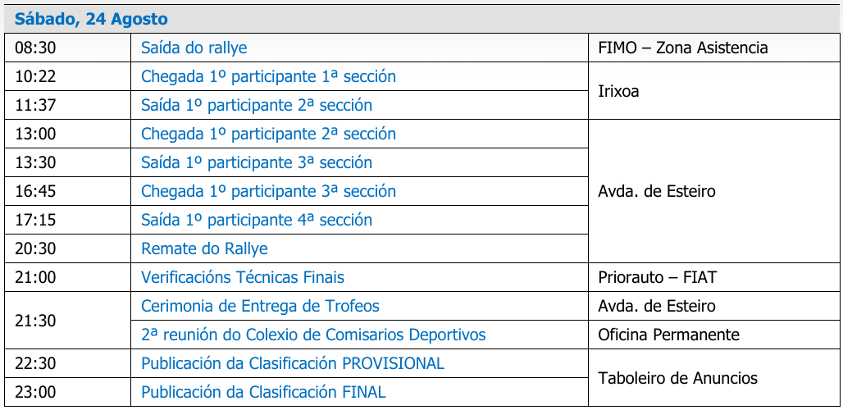Viewport: 843px width, 410px height.
Task: Open "Saída 1º participante 3ª sección" link
Action: 256,163
